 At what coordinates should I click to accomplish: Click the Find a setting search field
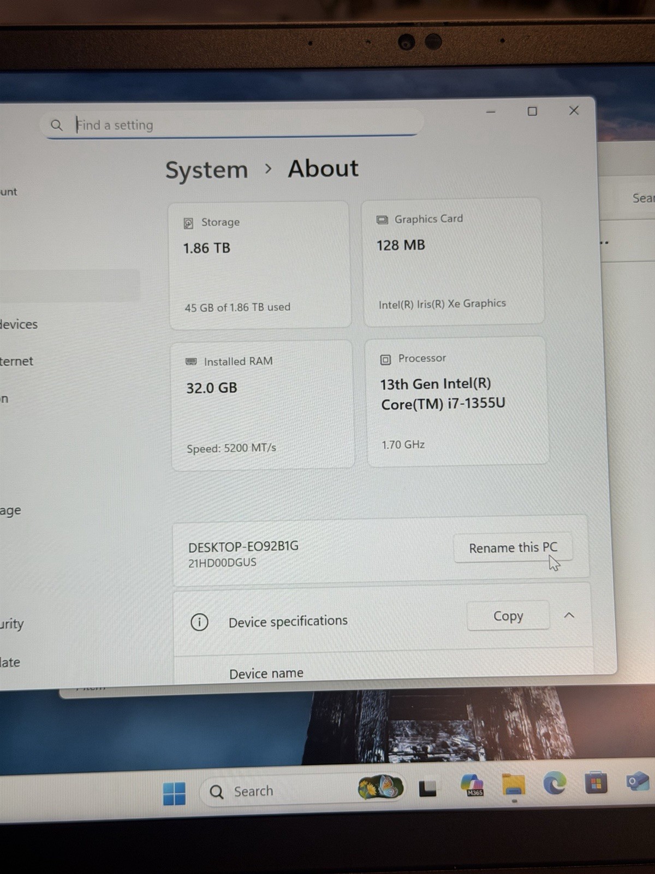click(232, 125)
